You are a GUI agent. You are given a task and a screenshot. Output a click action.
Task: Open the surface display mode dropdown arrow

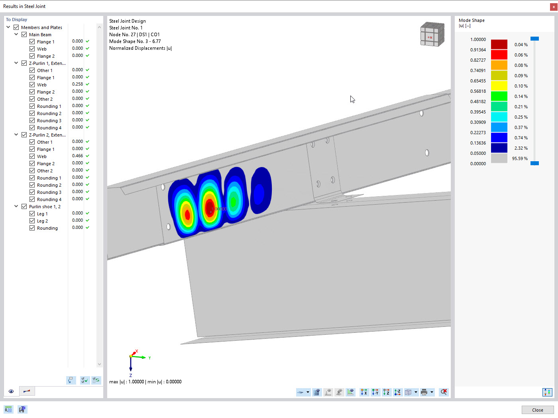point(308,393)
